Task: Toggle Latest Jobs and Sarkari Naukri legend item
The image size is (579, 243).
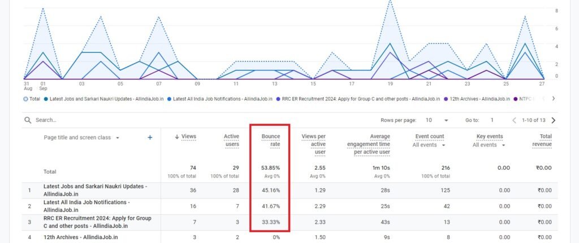Action: coord(104,99)
